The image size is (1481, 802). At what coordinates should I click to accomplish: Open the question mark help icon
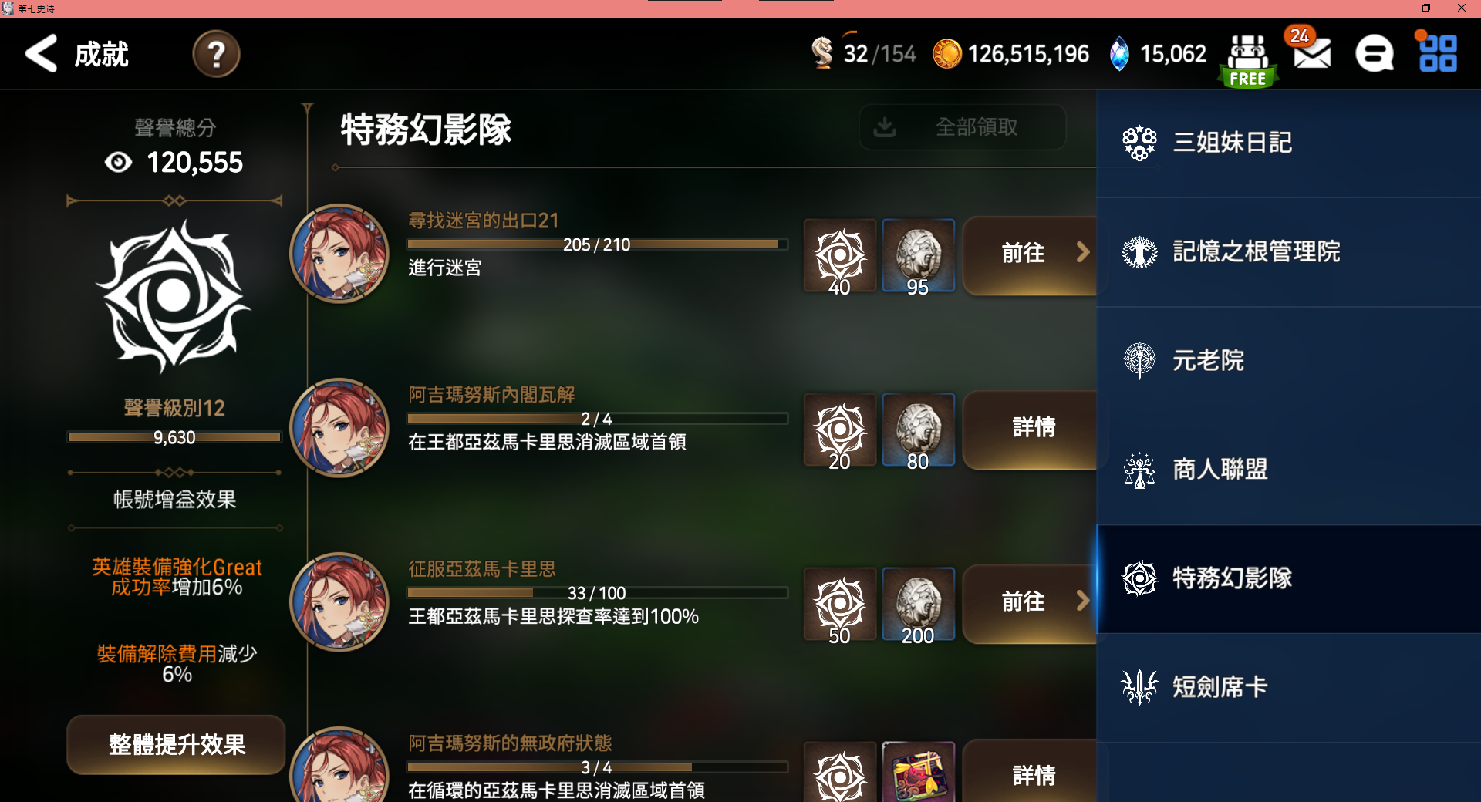click(x=216, y=54)
